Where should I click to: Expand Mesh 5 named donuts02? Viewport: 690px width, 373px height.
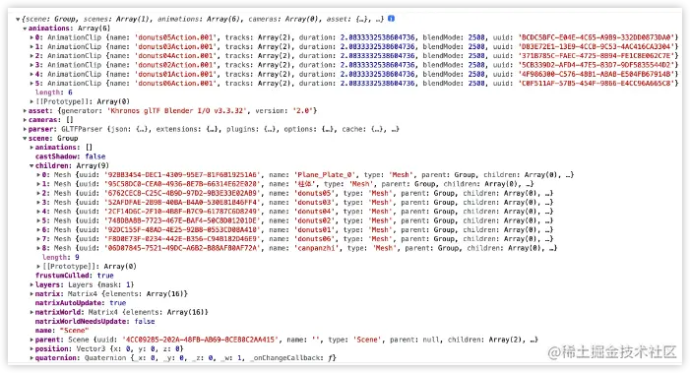[x=38, y=220]
